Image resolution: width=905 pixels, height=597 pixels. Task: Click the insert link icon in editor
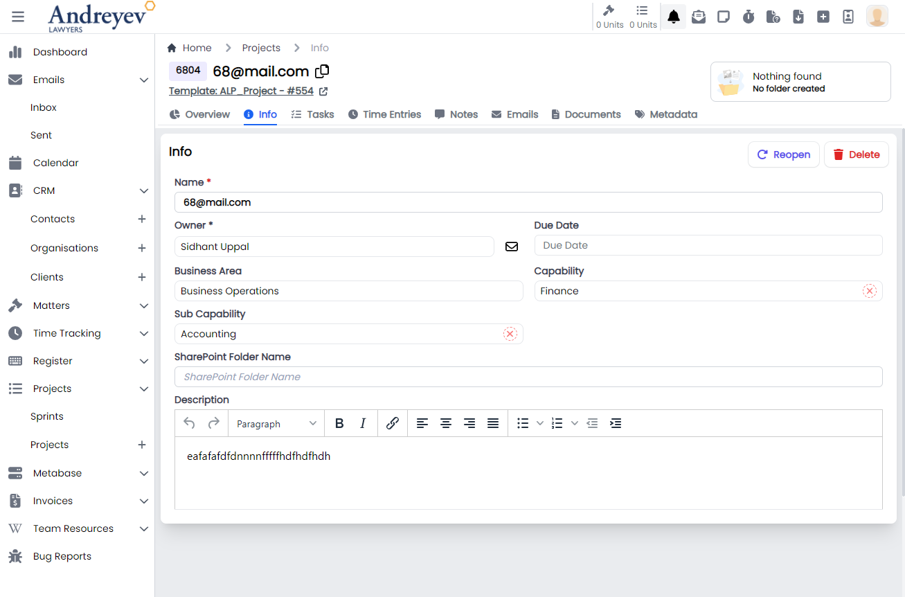393,423
